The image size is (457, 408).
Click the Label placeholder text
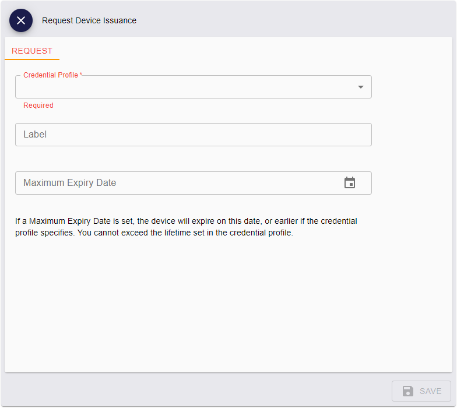pos(35,135)
